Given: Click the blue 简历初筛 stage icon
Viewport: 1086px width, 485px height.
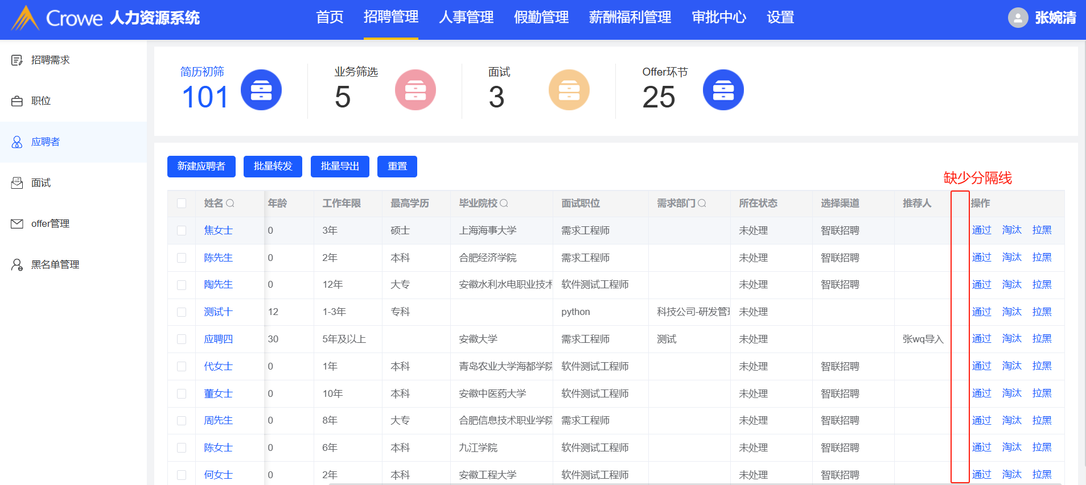Looking at the screenshot, I should [261, 90].
